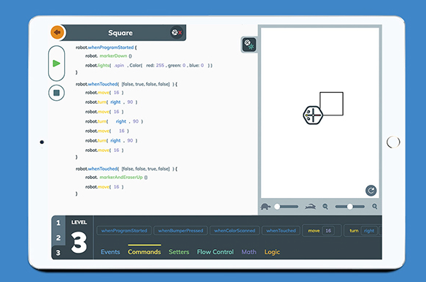Open the right direction option in palette turn block
The image size is (426, 282).
pyautogui.click(x=369, y=231)
